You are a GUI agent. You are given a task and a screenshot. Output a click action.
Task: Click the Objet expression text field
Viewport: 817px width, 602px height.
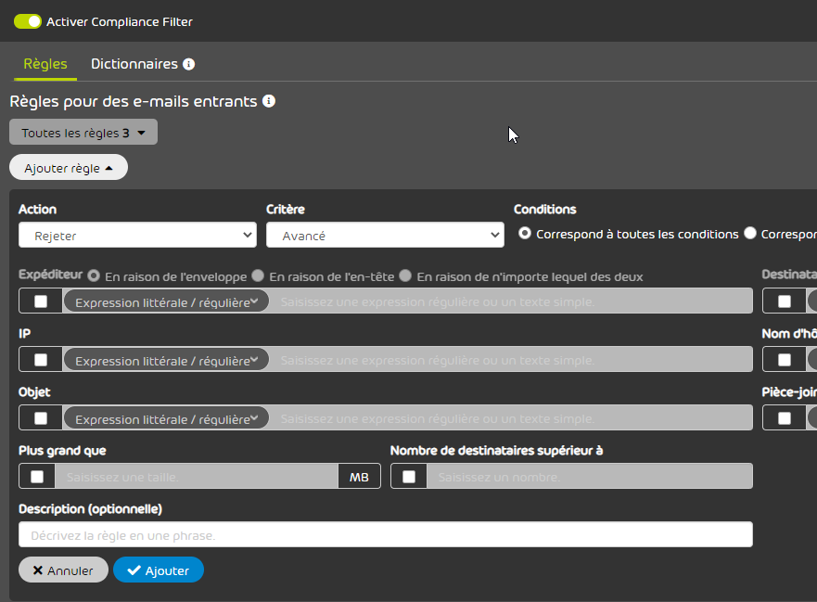point(511,418)
